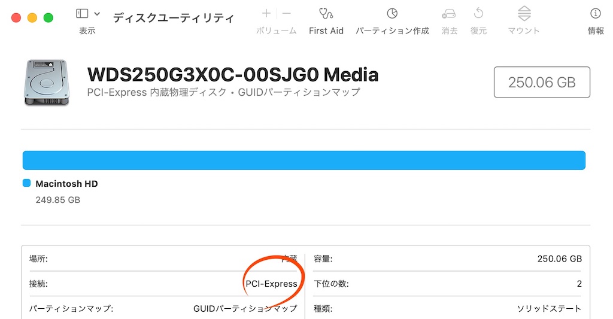Image resolution: width=613 pixels, height=319 pixels.
Task: Click the hard disk drive image
Action: (x=47, y=83)
